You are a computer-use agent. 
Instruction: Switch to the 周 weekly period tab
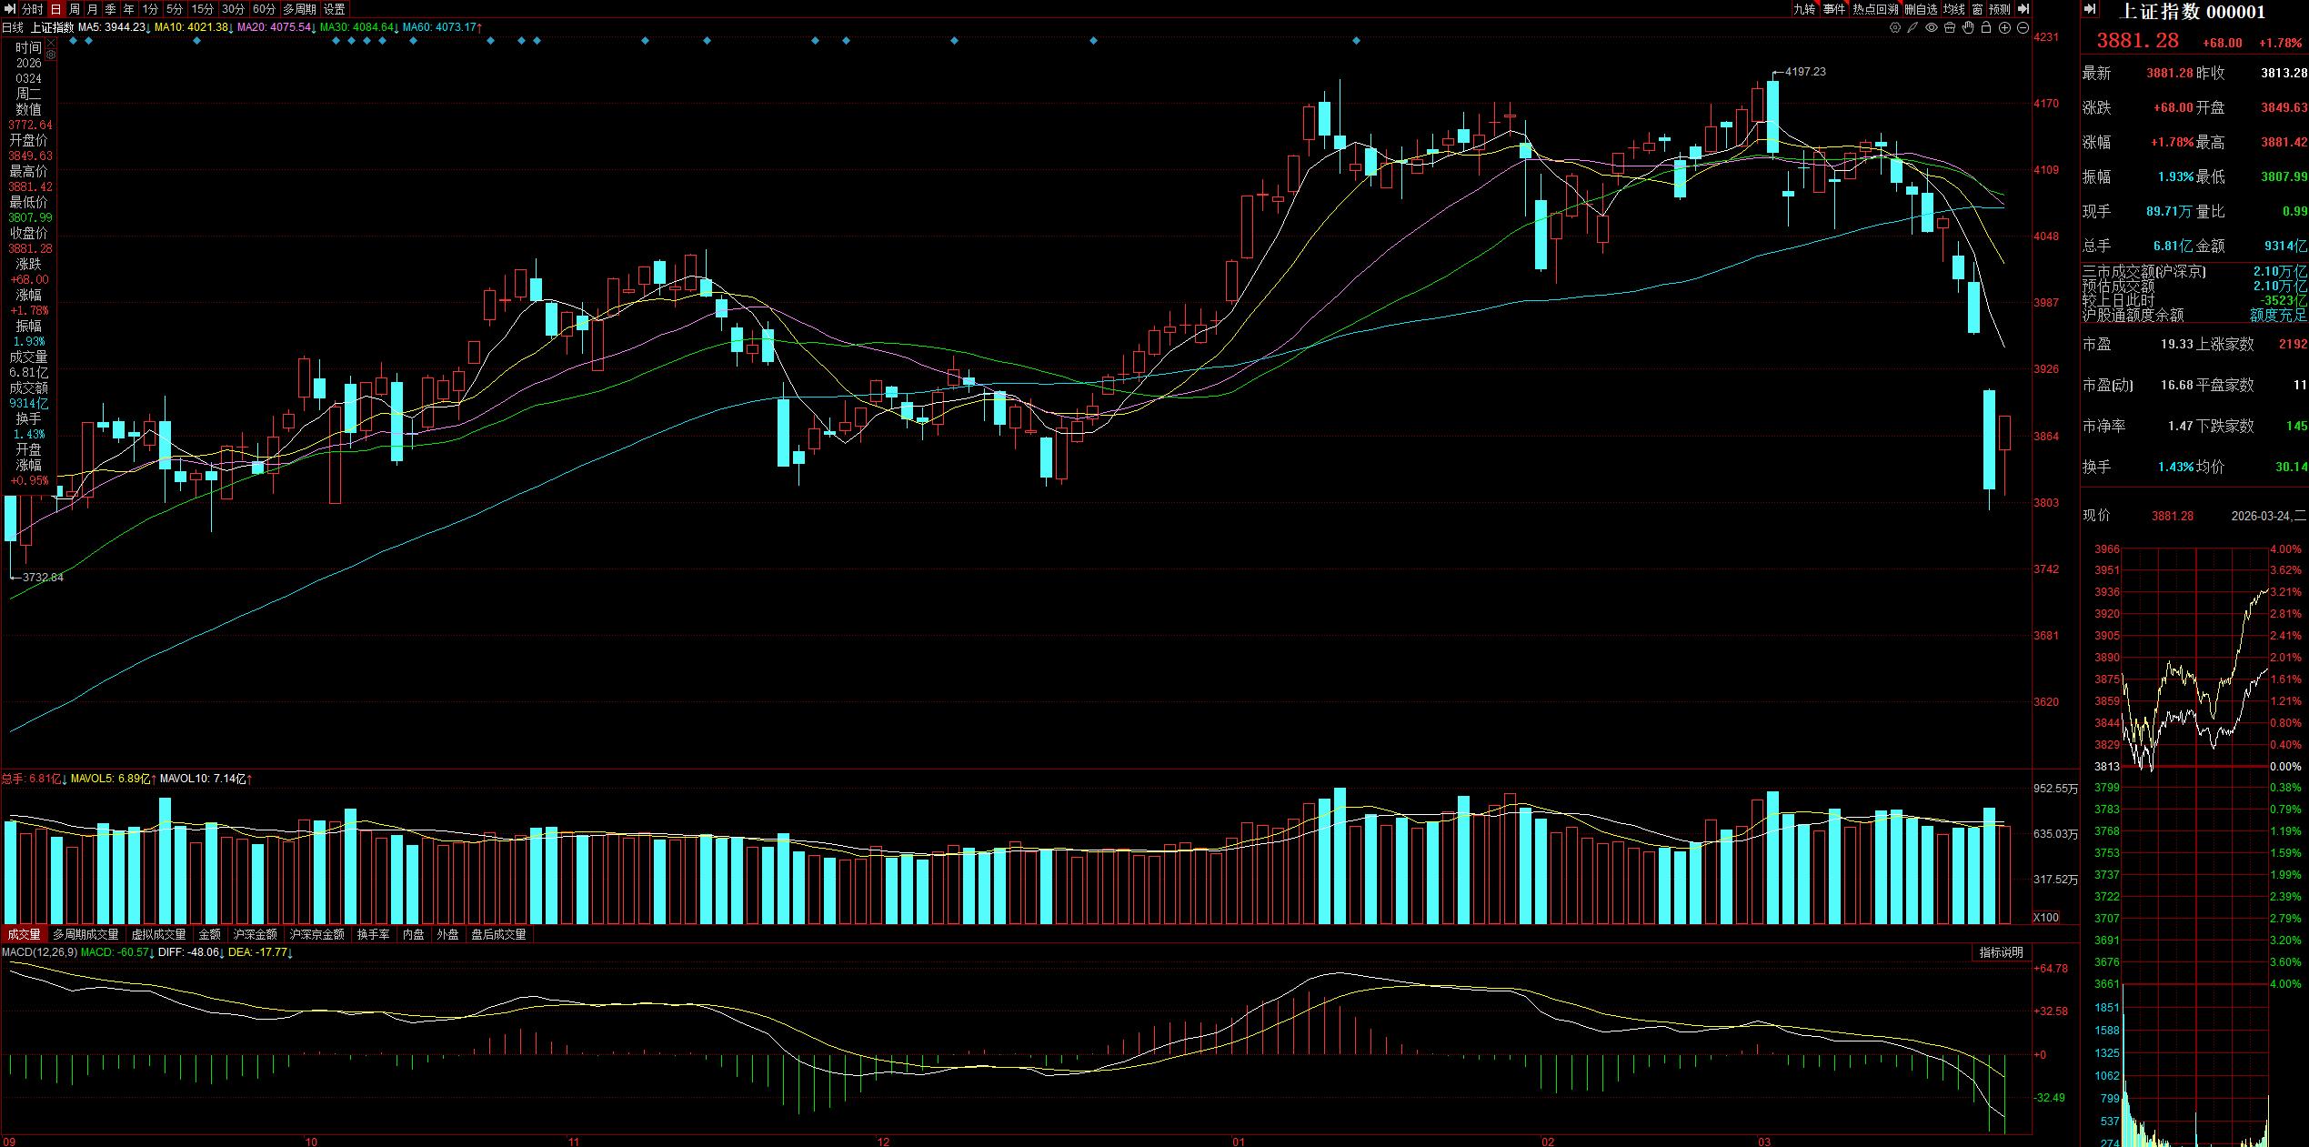coord(75,9)
